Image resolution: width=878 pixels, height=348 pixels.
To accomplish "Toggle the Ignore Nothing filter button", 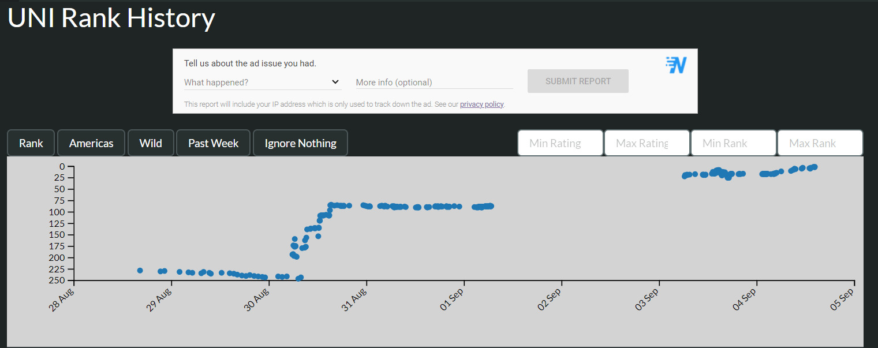I will coord(300,143).
